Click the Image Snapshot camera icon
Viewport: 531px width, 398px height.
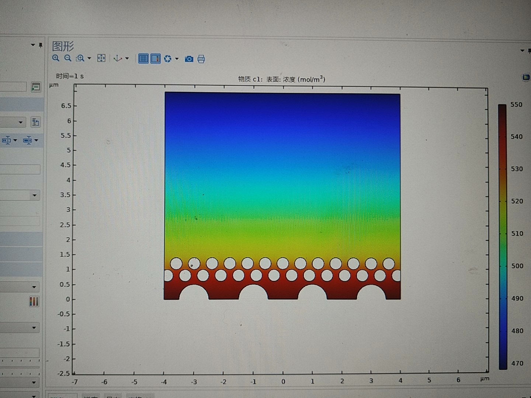[x=189, y=59]
